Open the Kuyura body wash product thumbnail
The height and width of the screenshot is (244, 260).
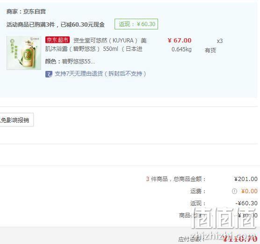coord(24,53)
